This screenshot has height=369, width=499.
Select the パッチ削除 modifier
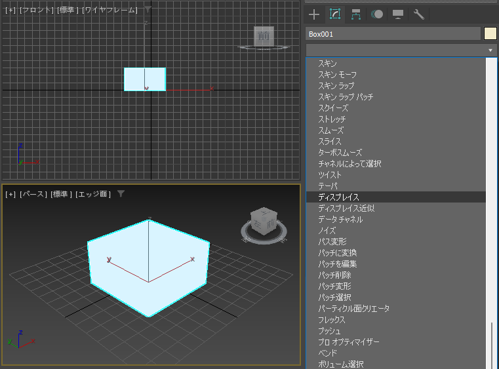396,275
